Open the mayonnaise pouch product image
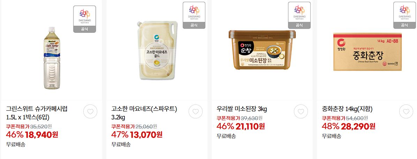Image resolution: width=417 pixels, height=159 pixels. (155, 50)
